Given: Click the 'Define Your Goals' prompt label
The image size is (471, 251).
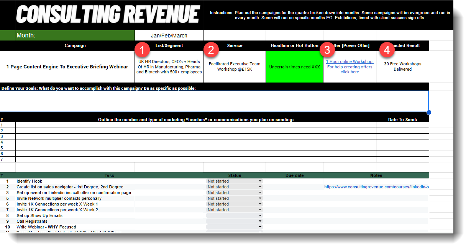Looking at the screenshot, I should tap(98, 88).
